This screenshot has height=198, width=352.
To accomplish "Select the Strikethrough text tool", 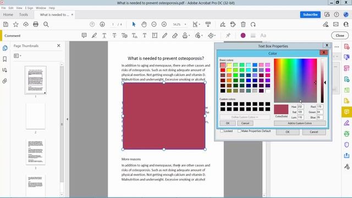I will [114, 35].
